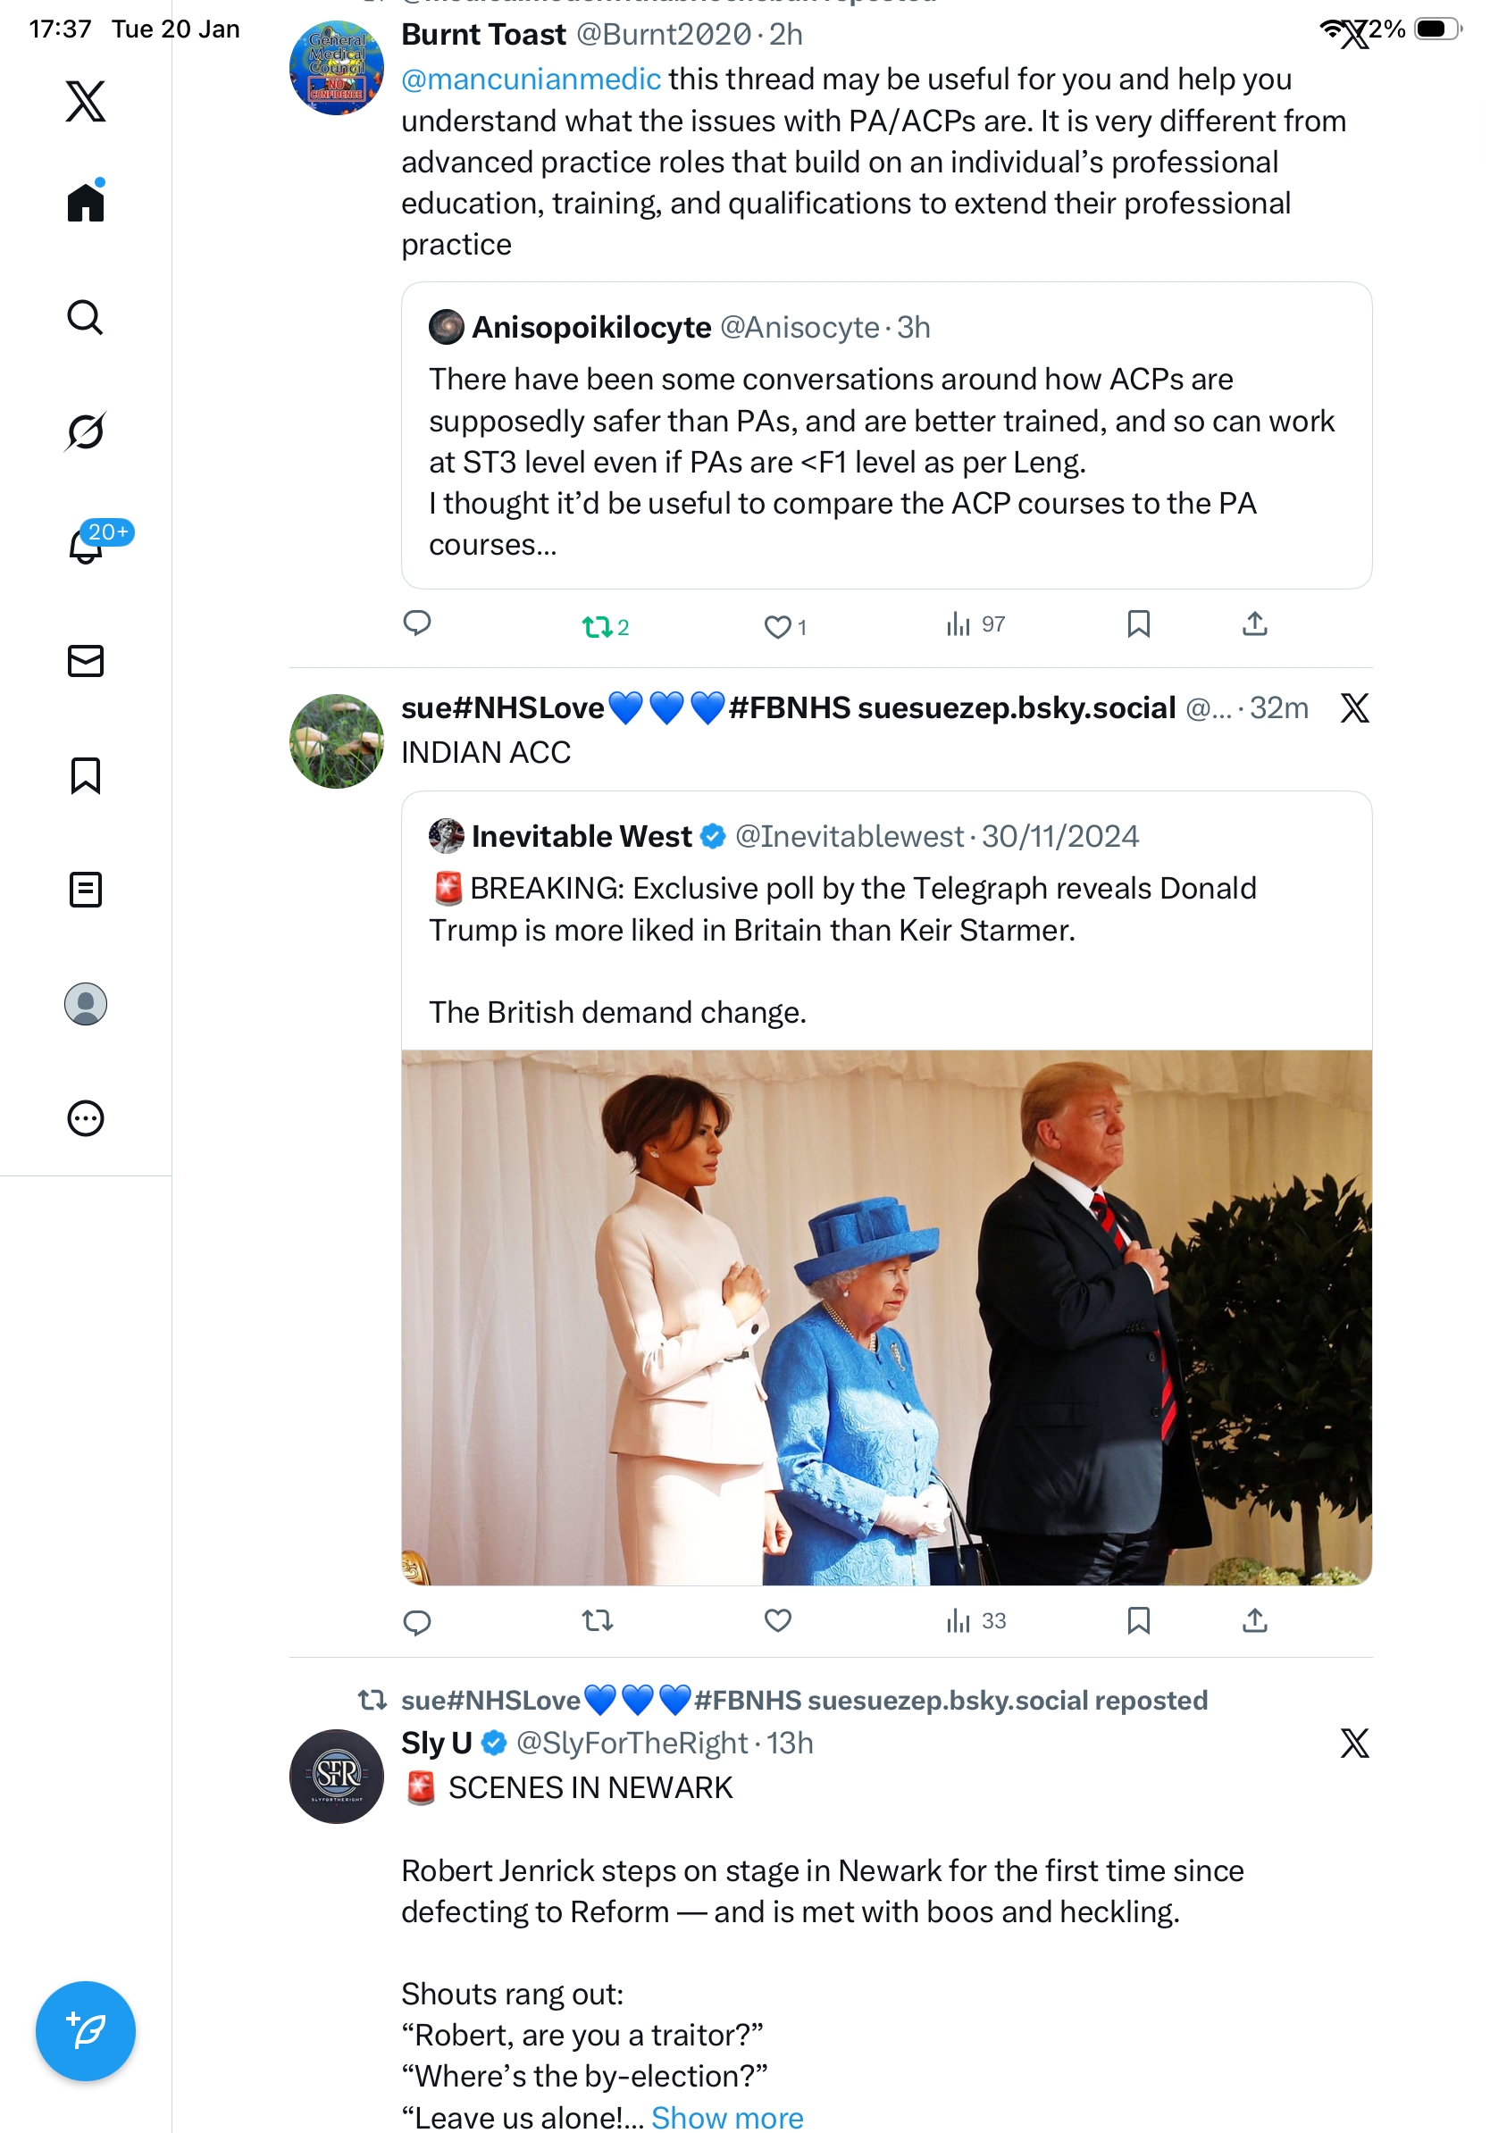Open the Bookmarks sidebar icon
The height and width of the screenshot is (2133, 1490).
coord(86,775)
